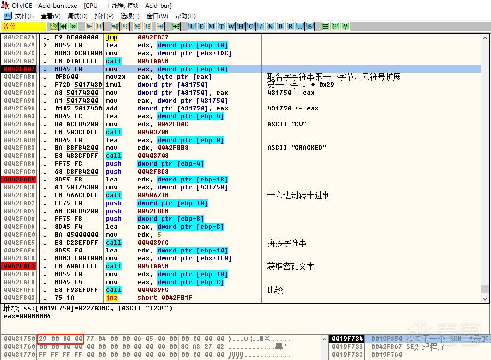
Task: Open the 选项(T) menu
Action: pyautogui.click(x=130, y=16)
